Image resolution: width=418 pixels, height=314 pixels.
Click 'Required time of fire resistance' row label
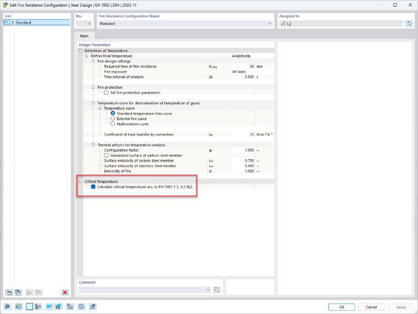tap(130, 67)
